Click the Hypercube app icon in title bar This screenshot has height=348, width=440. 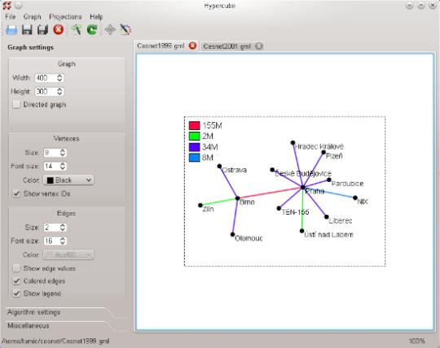7,6
